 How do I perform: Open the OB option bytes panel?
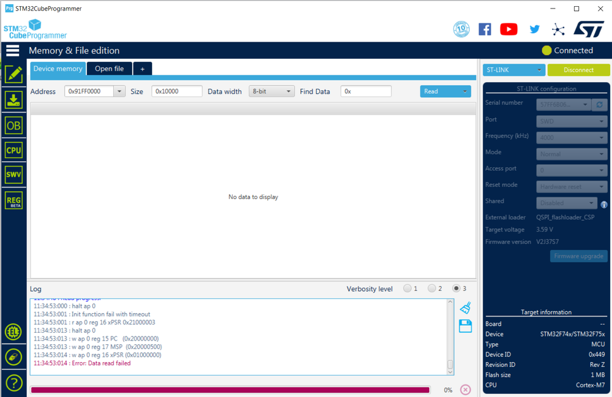(13, 126)
